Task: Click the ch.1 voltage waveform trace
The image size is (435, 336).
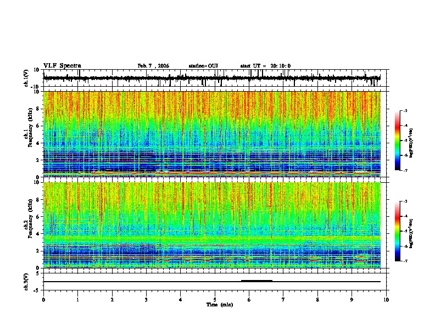Action: coord(212,78)
